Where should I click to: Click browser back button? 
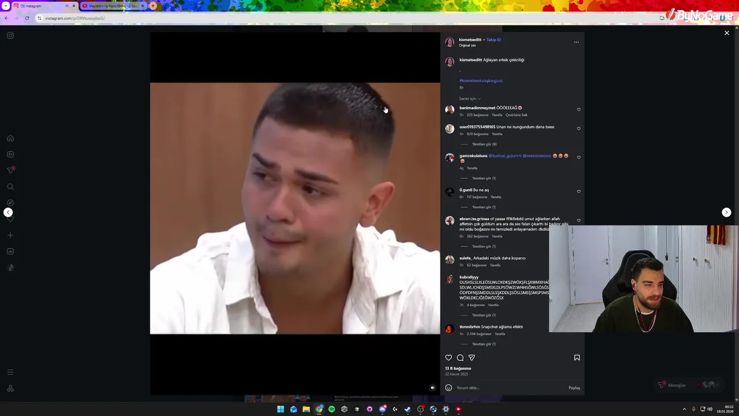coord(6,18)
